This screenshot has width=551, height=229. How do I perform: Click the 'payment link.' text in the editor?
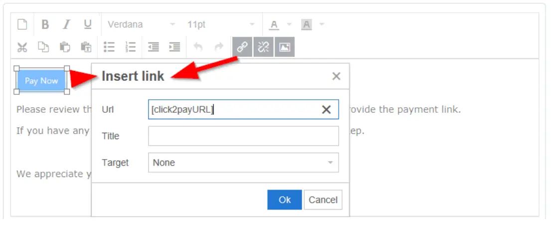[x=429, y=109]
